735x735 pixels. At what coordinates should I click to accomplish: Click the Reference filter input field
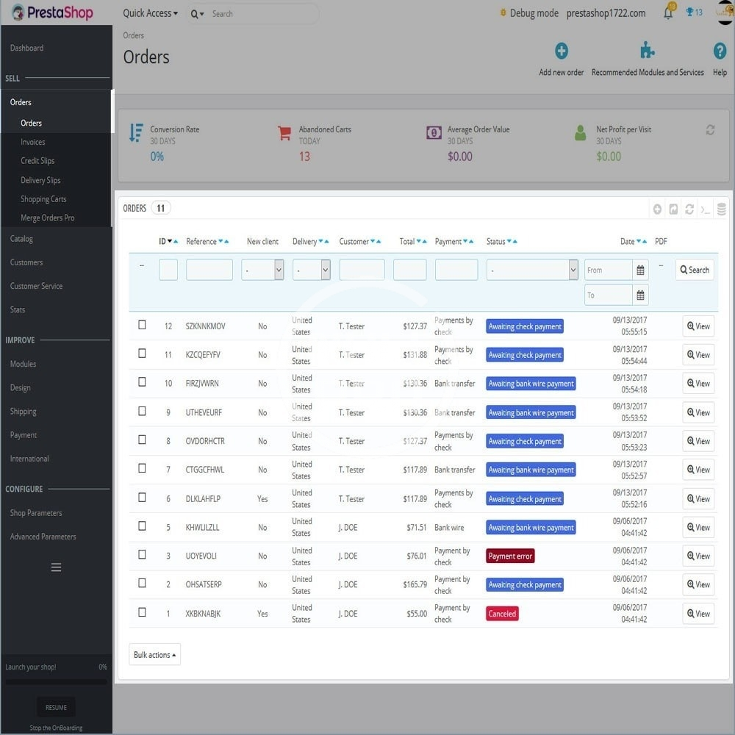(x=209, y=270)
